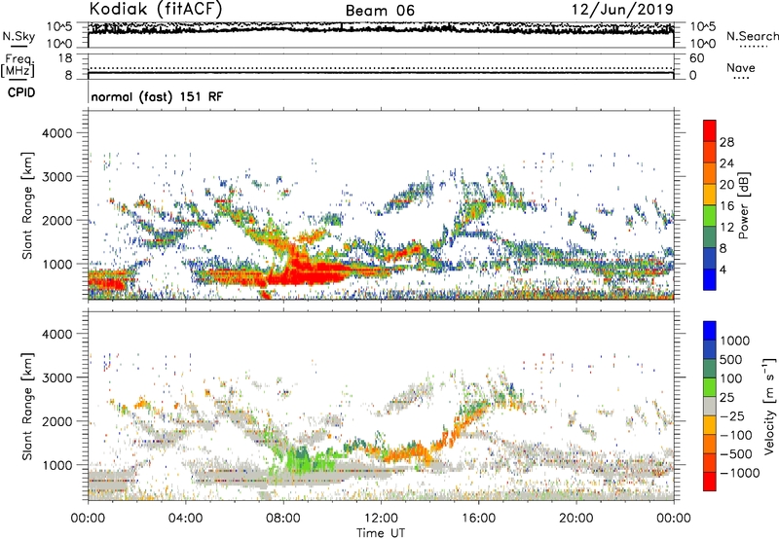Pick the red segment of Power colorbar
The image size is (779, 539).
pyautogui.click(x=710, y=131)
